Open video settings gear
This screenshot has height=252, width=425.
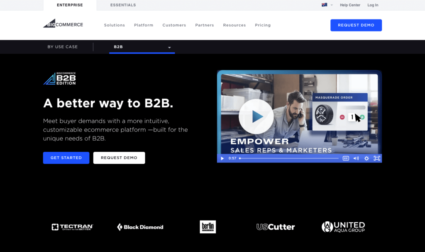(x=366, y=158)
